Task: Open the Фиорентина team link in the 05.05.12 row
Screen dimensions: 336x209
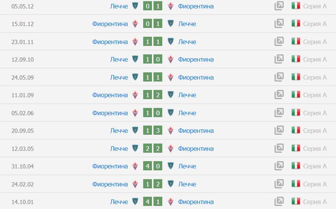Action: click(x=196, y=6)
